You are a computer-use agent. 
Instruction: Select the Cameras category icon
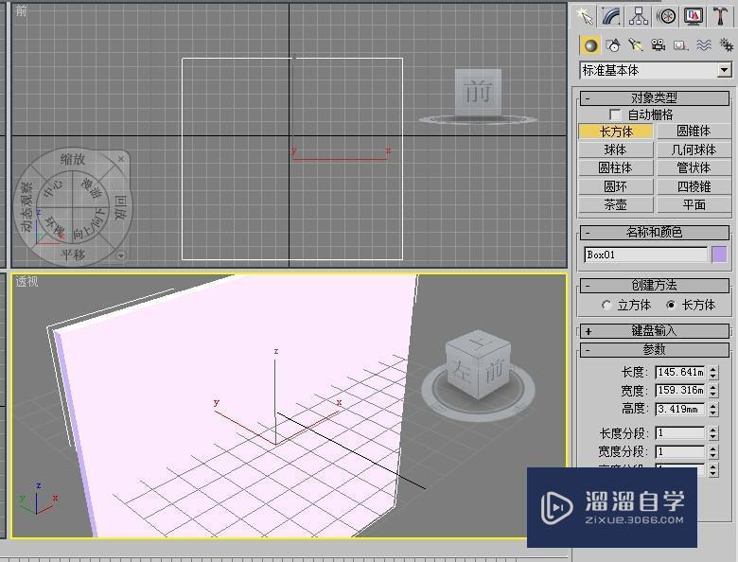(658, 45)
